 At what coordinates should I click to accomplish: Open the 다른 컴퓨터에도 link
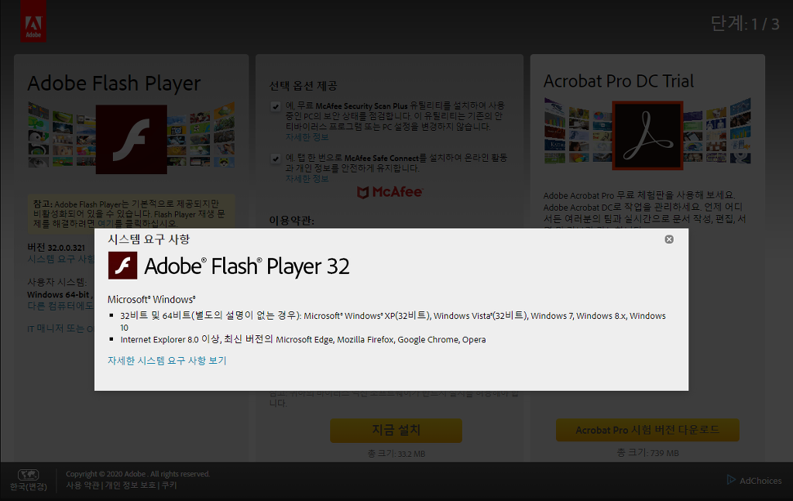[60, 306]
